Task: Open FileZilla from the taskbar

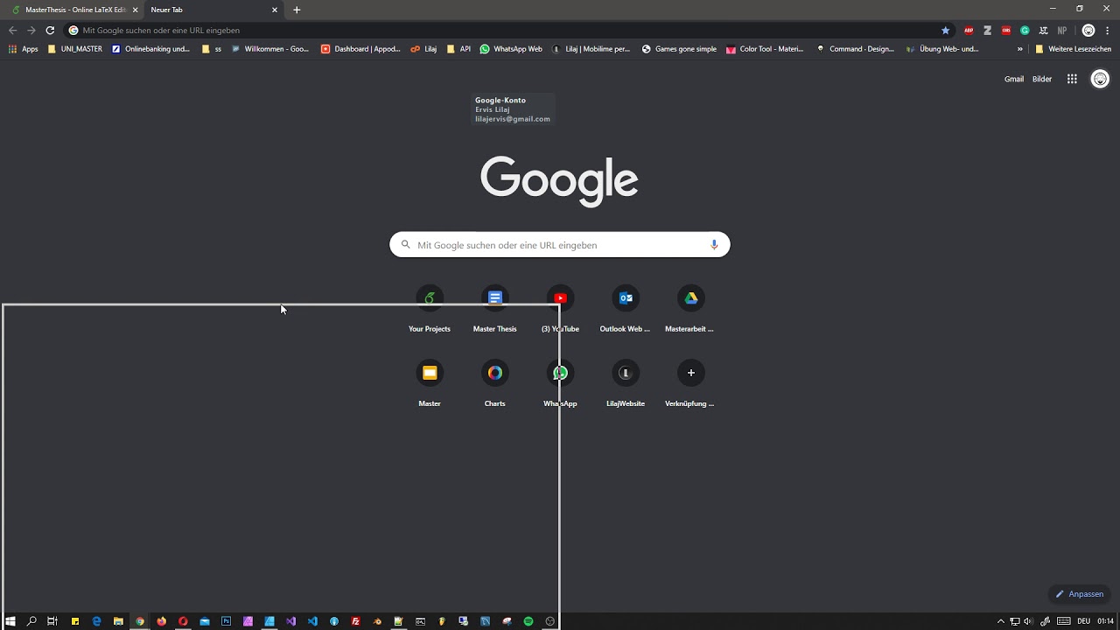Action: pos(355,621)
